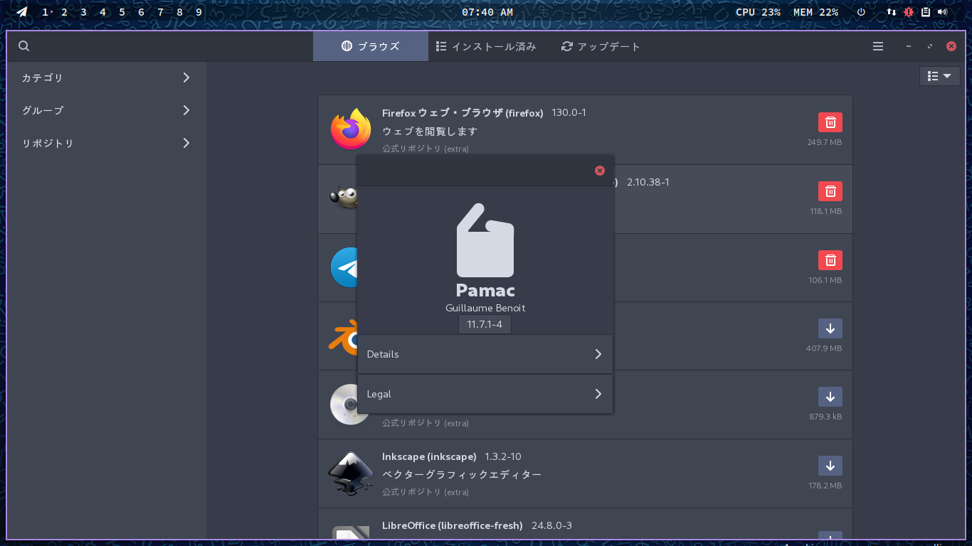
Task: Expand the カテゴリ sidebar entry
Action: (x=107, y=77)
